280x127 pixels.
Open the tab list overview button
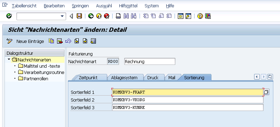[270, 77]
